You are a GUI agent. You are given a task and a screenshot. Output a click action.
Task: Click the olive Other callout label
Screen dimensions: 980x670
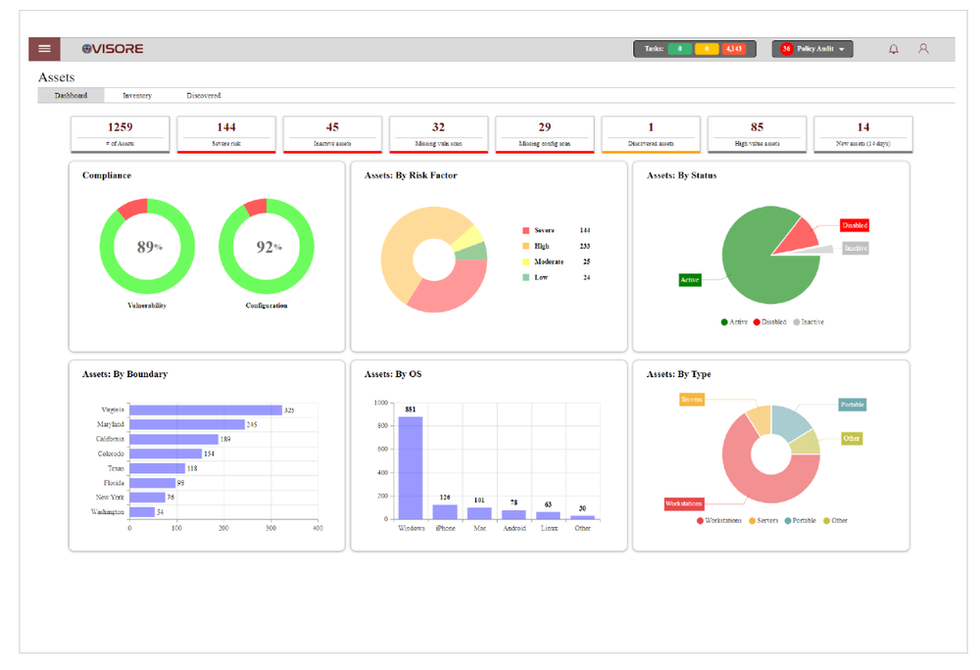[852, 439]
